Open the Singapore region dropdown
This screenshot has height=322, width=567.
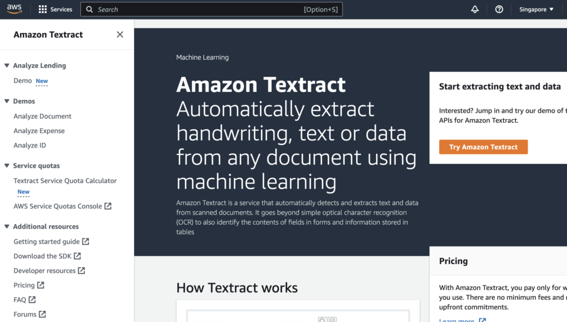click(536, 9)
